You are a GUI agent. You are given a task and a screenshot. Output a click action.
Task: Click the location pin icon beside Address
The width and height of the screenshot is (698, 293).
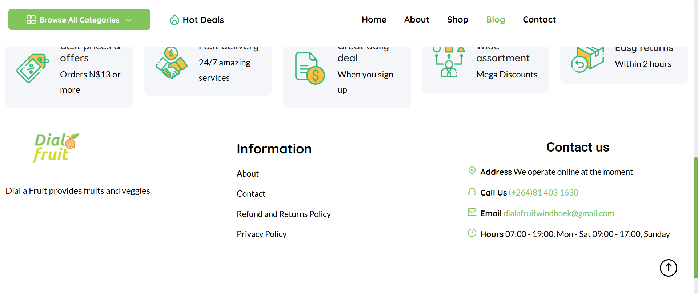472,170
